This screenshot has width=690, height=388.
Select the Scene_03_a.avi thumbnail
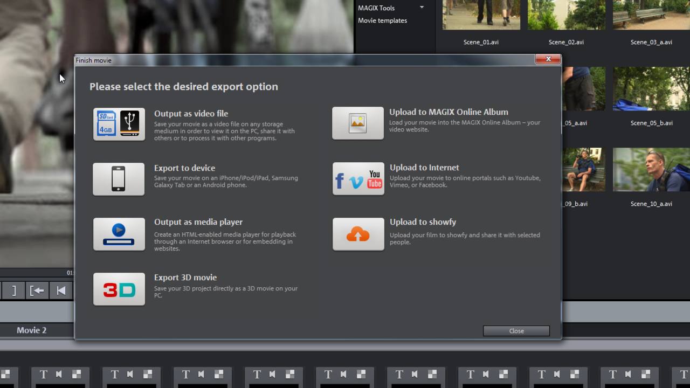click(651, 15)
